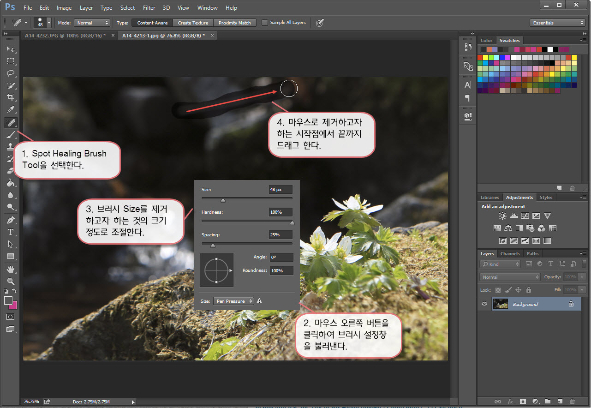Toggle the layer filtering switch
The image size is (591, 408).
tap(585, 264)
